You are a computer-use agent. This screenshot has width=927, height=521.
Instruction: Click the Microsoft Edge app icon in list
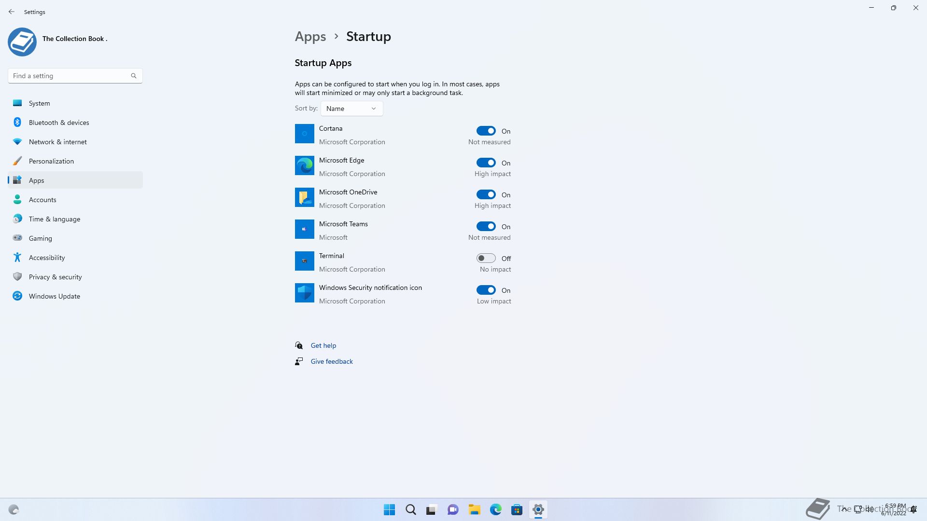point(305,165)
